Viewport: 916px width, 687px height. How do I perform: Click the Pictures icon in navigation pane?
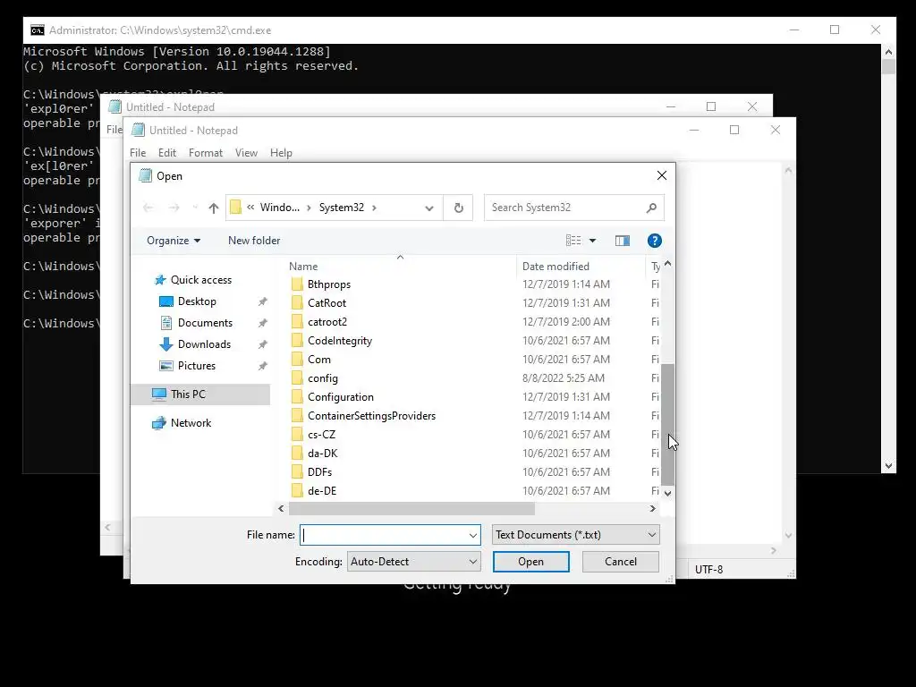tap(166, 366)
